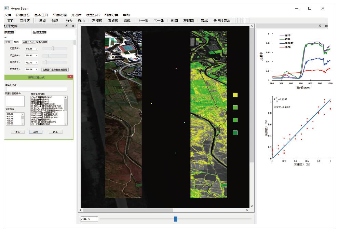Click the red wavelength slider
339x230 pixels.
[x=55, y=48]
